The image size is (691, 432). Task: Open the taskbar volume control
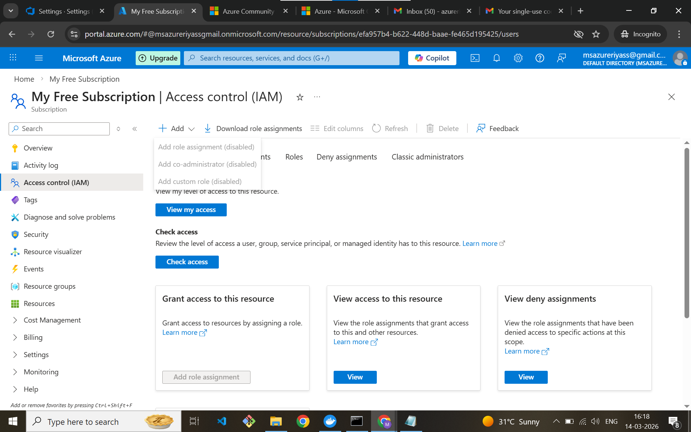point(595,421)
